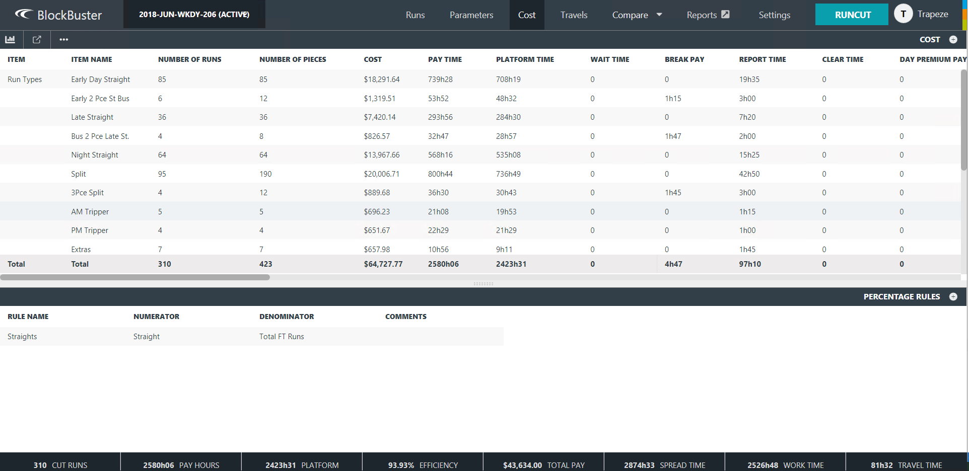
Task: Expand the Compare dropdown menu
Action: [636, 15]
